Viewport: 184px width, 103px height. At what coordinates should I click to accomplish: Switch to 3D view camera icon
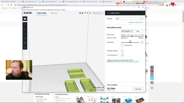tap(80, 13)
